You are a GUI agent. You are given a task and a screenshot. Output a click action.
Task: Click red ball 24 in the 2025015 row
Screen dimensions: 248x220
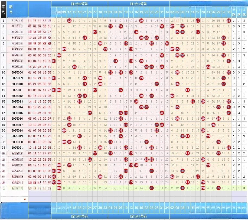(x=90, y=113)
